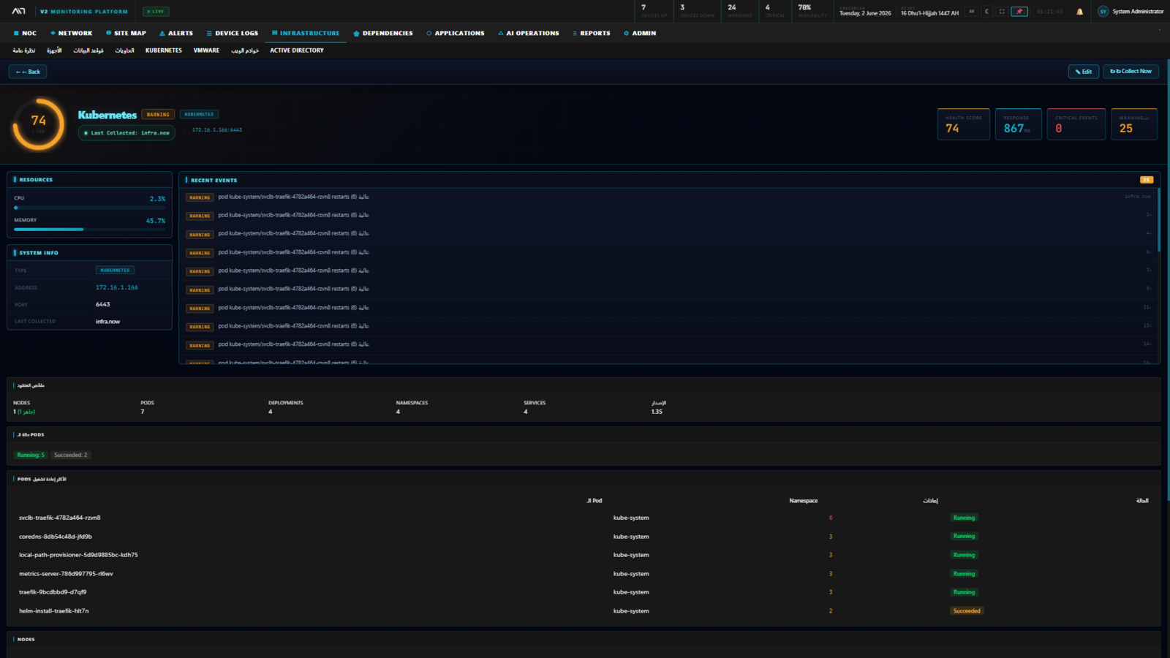Switch language with the AR button
This screenshot has width=1170, height=658.
point(972,12)
